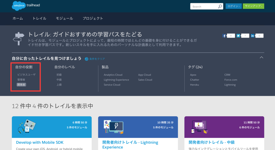Filter by the Apex tag
Viewport: 275px width, 150px height.
tap(193, 75)
